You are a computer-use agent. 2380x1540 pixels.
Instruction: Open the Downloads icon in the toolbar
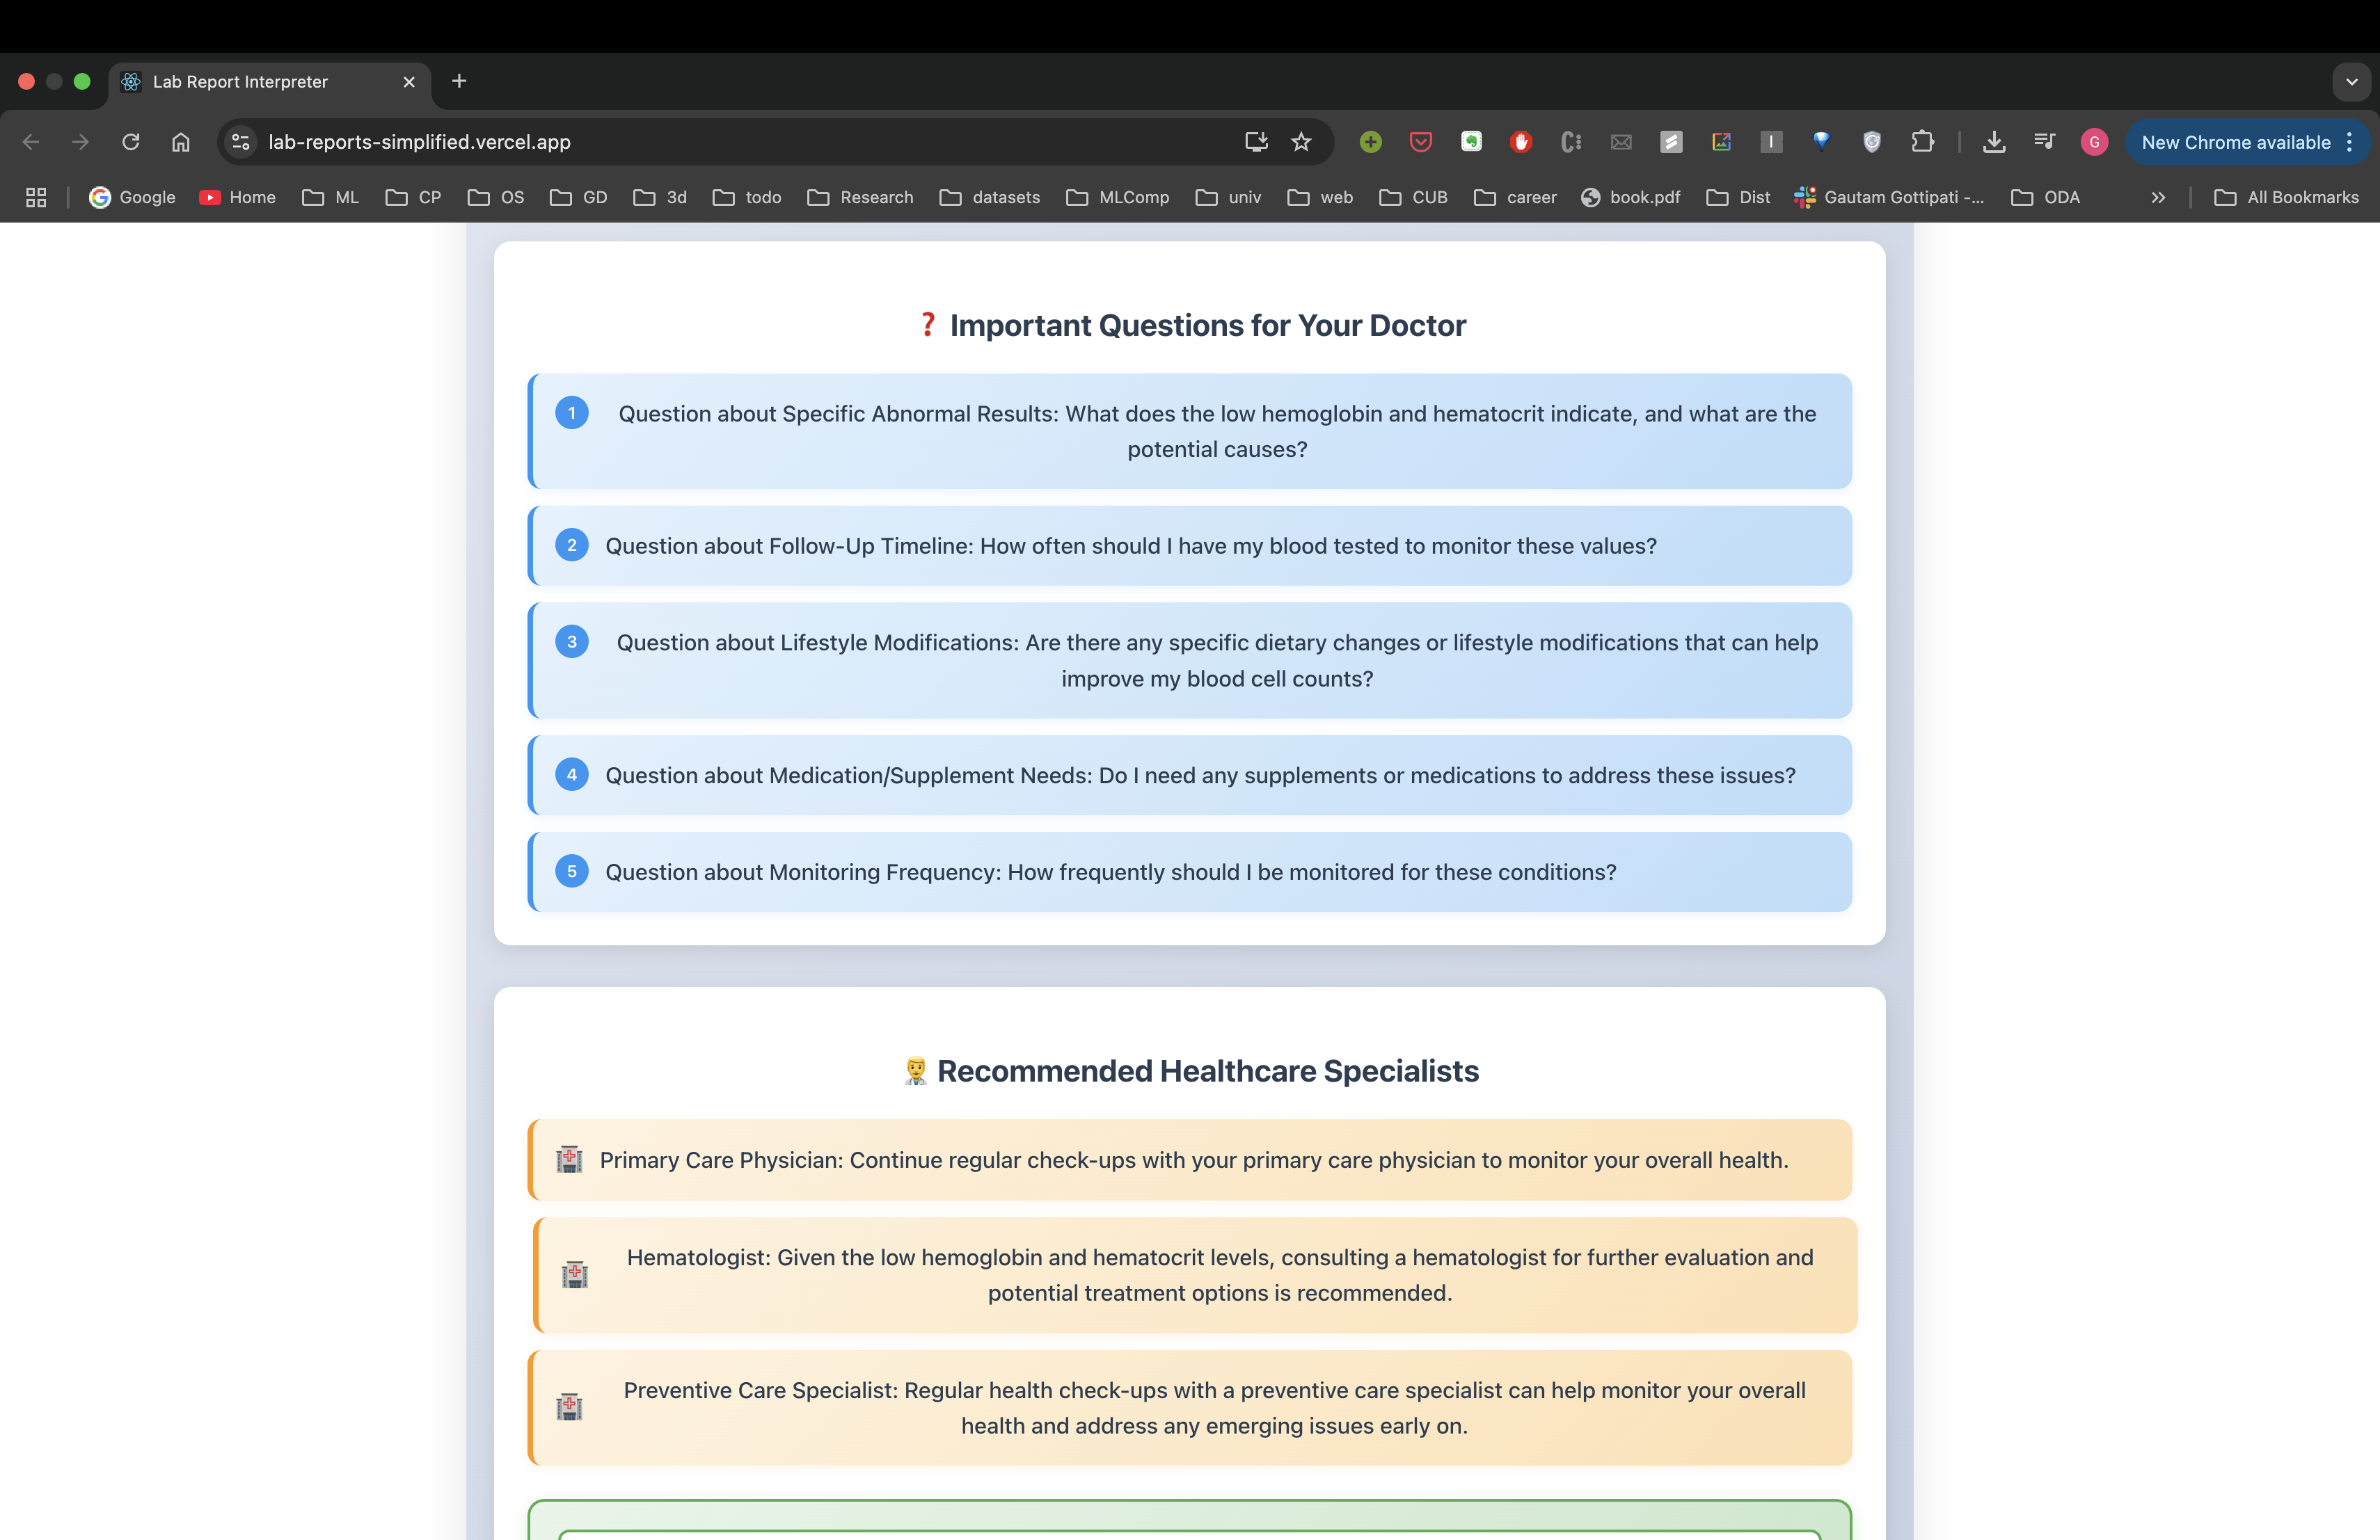(1994, 142)
